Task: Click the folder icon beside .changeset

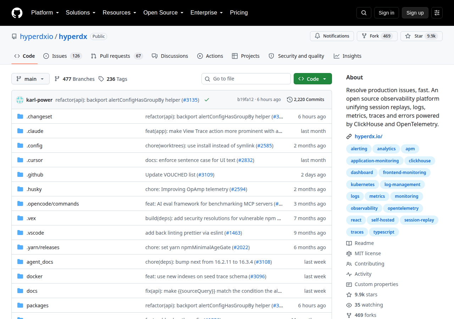Action: coord(20,117)
